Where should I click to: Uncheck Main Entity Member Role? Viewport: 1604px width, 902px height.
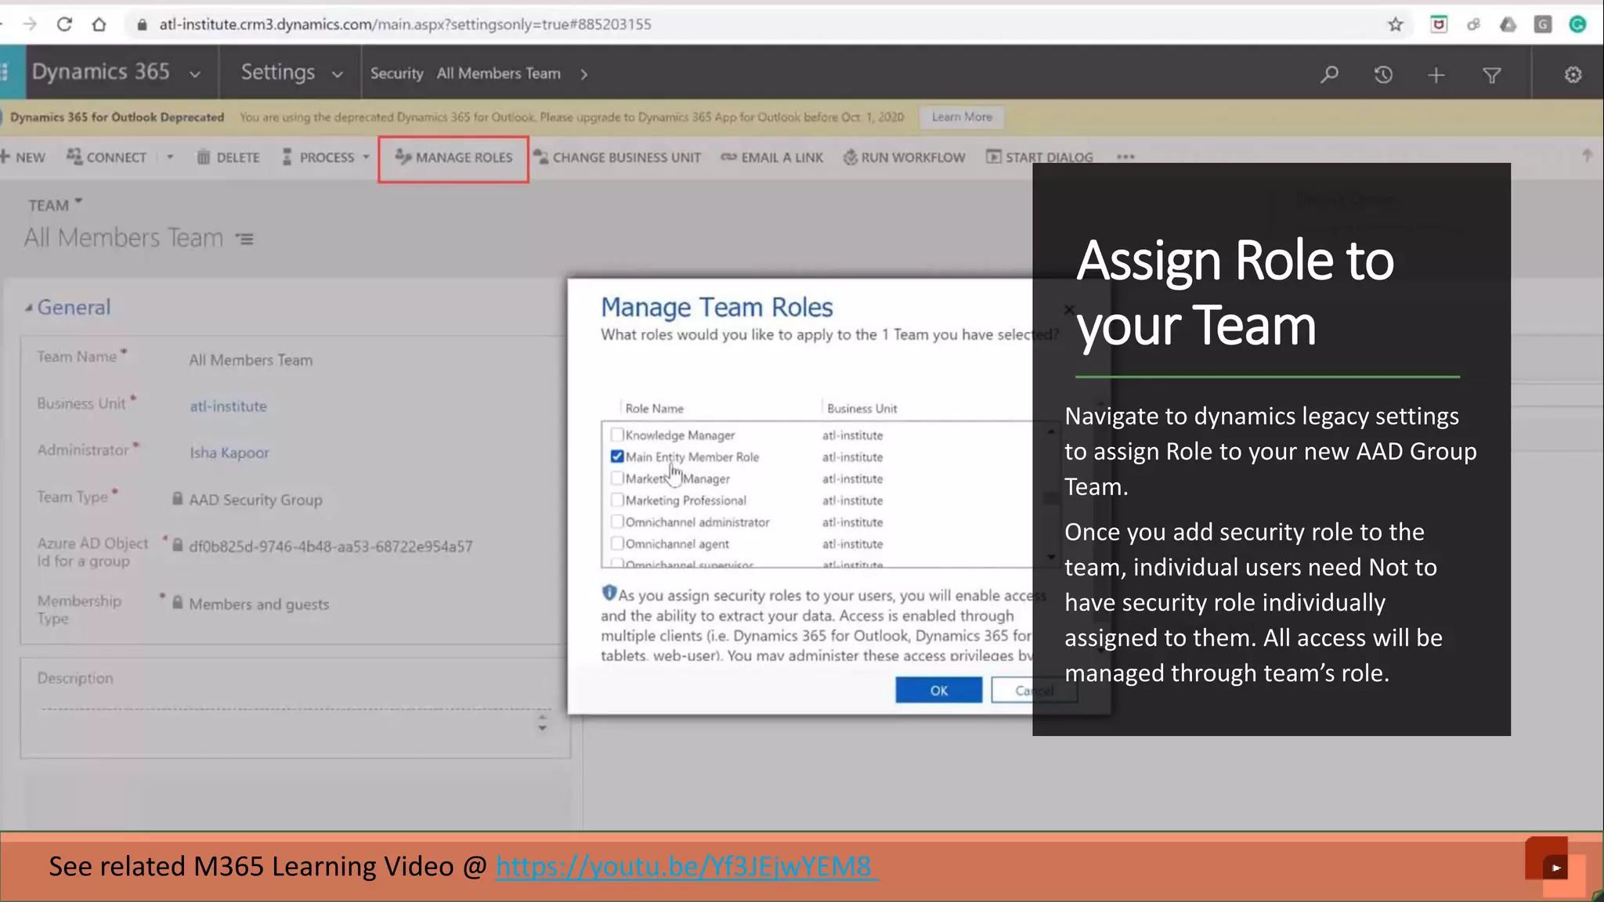(617, 456)
